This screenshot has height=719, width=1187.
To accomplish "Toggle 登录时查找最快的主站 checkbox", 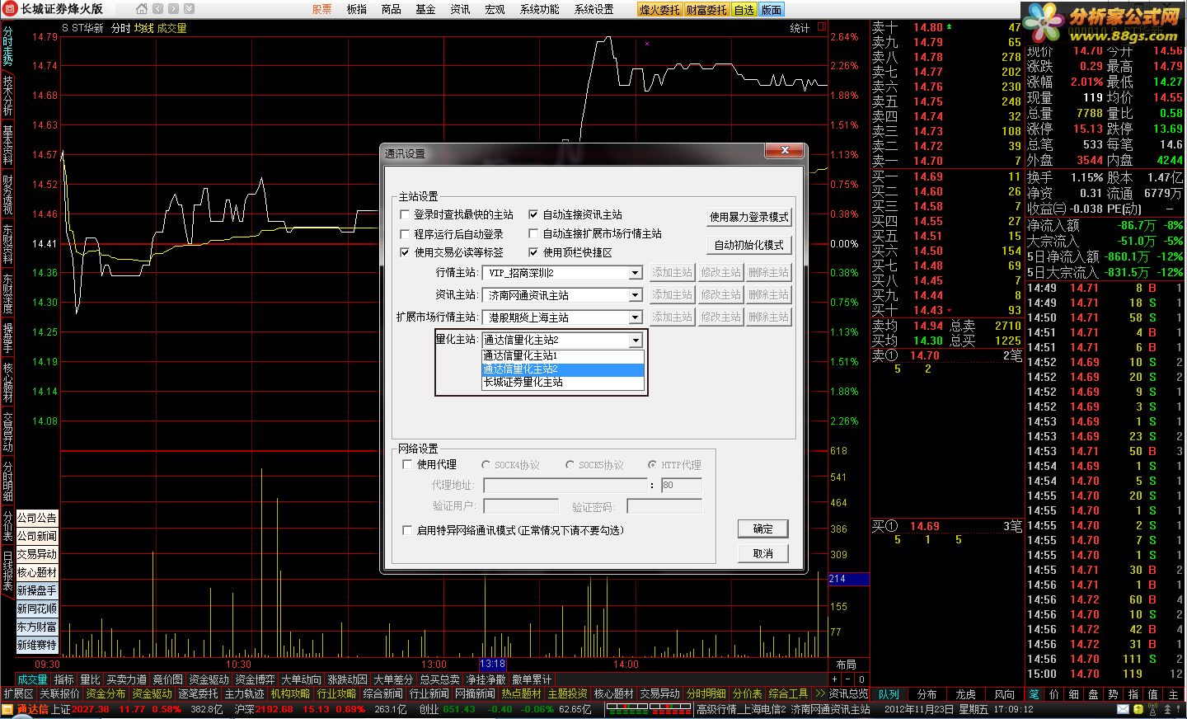I will [x=405, y=214].
